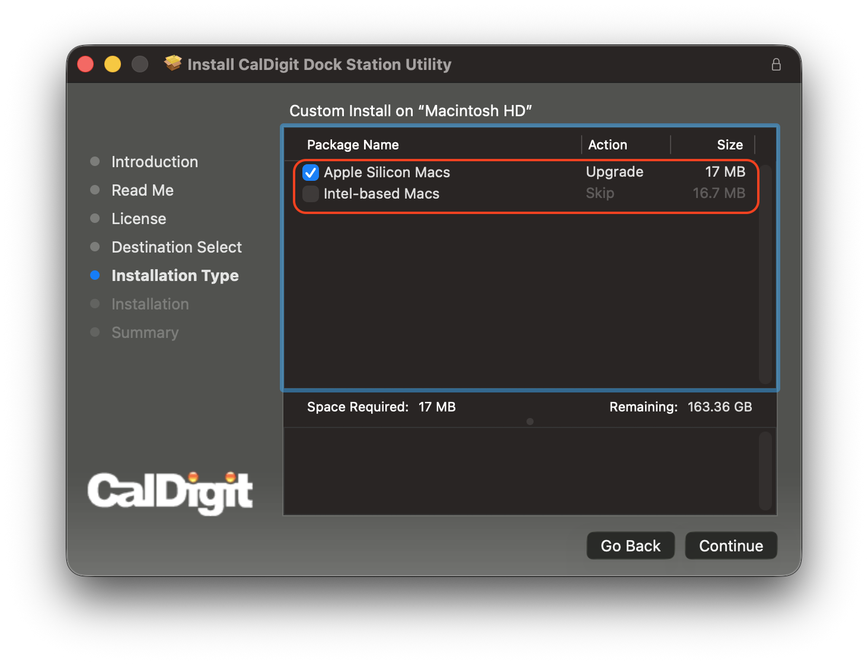Click the Destination Select step bullet
Image resolution: width=868 pixels, height=664 pixels.
click(95, 247)
